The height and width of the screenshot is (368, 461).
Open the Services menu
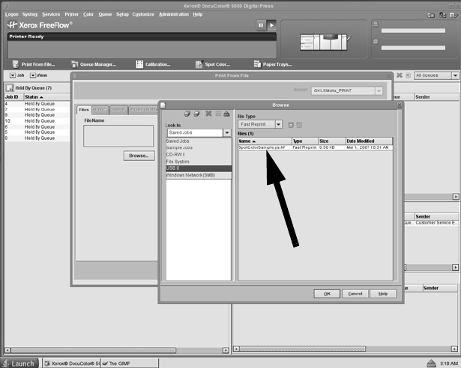[51, 14]
